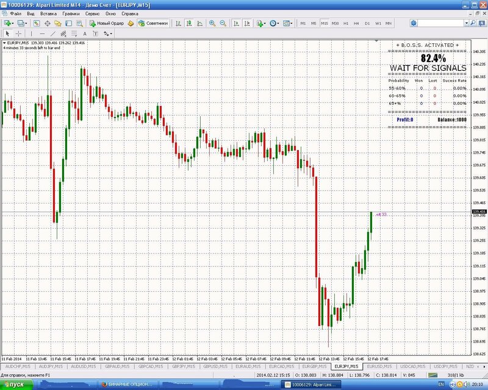Select the text label tool
The height and width of the screenshot is (390, 488).
[84, 34]
